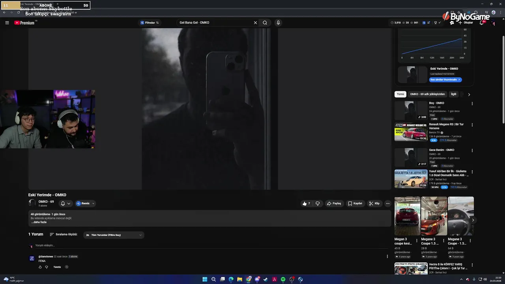Open notification bell dropdown for channel
Viewport: 505px width, 284px height.
coord(65,204)
